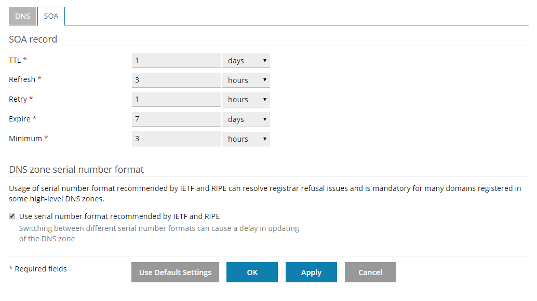Switch to the DNS tab

click(x=22, y=16)
